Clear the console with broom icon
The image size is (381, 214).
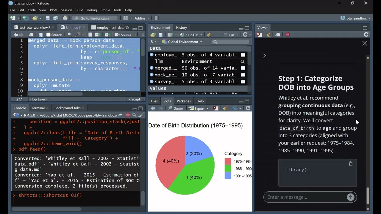141,115
